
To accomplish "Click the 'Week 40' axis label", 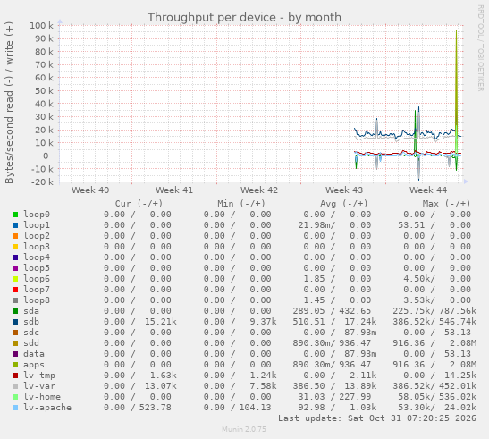I will [x=90, y=190].
